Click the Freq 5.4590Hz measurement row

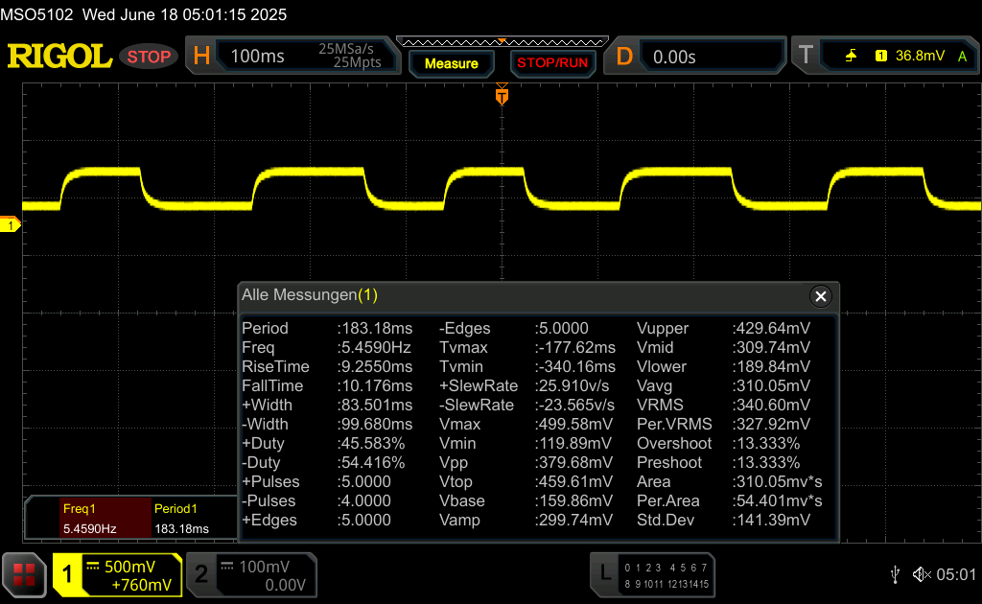(x=326, y=347)
